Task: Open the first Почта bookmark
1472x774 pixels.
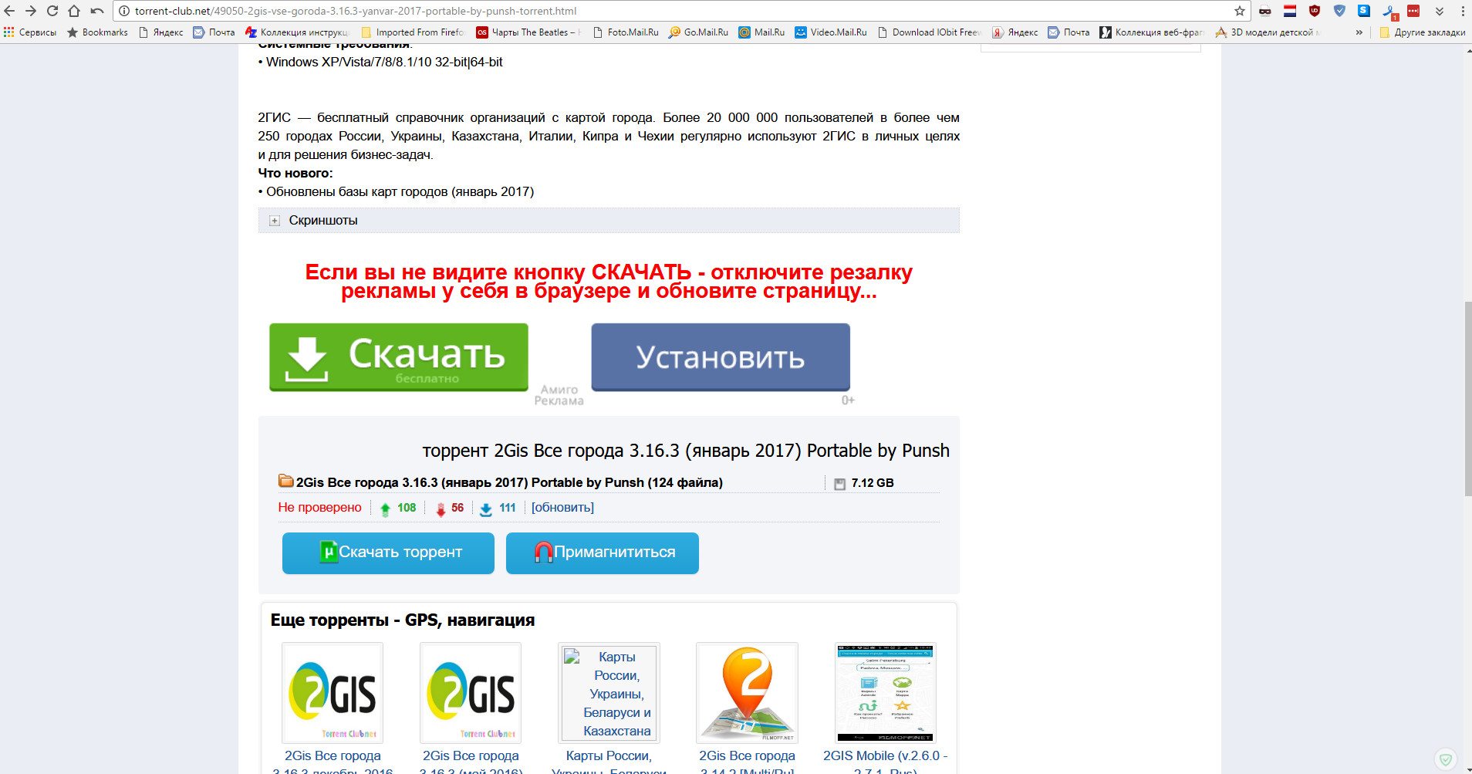Action: click(x=214, y=32)
